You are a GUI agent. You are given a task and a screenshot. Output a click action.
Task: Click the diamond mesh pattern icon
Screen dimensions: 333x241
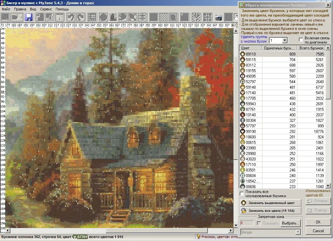pos(164,17)
